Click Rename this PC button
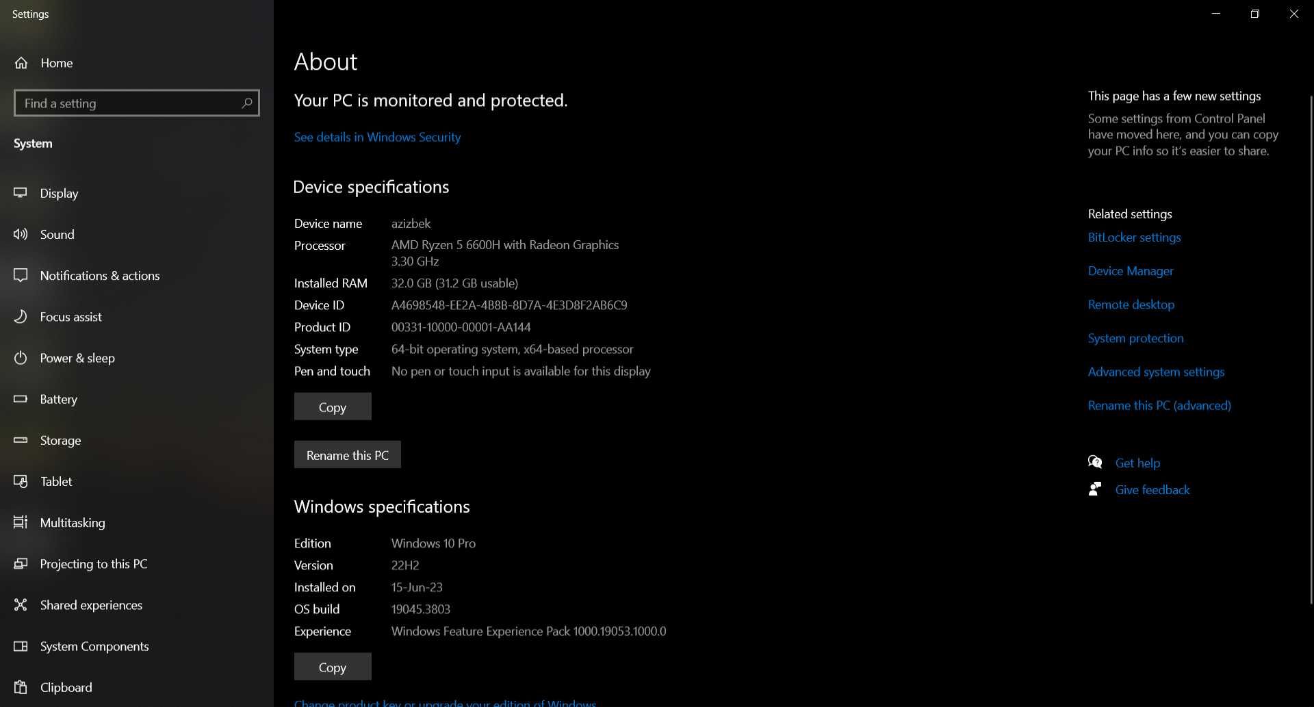Image resolution: width=1314 pixels, height=707 pixels. (x=348, y=454)
